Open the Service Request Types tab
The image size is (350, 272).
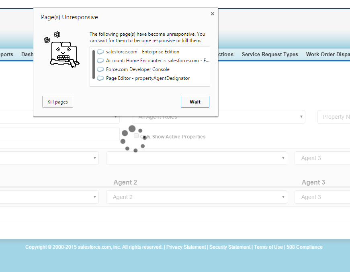point(270,54)
